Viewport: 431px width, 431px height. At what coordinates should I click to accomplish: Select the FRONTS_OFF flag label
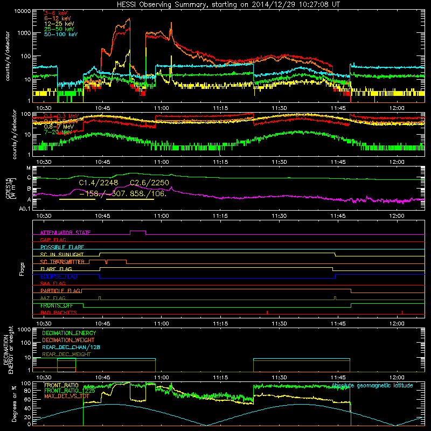click(x=57, y=305)
